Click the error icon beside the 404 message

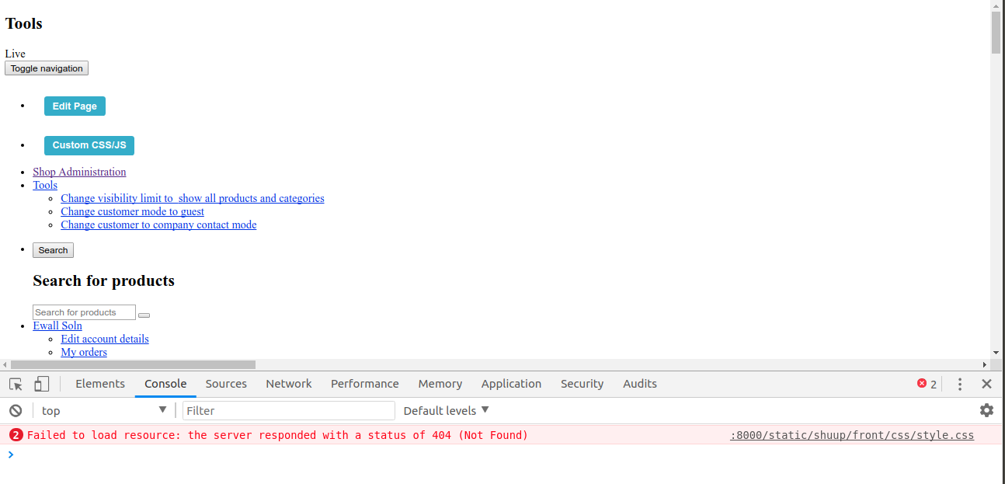coord(16,435)
